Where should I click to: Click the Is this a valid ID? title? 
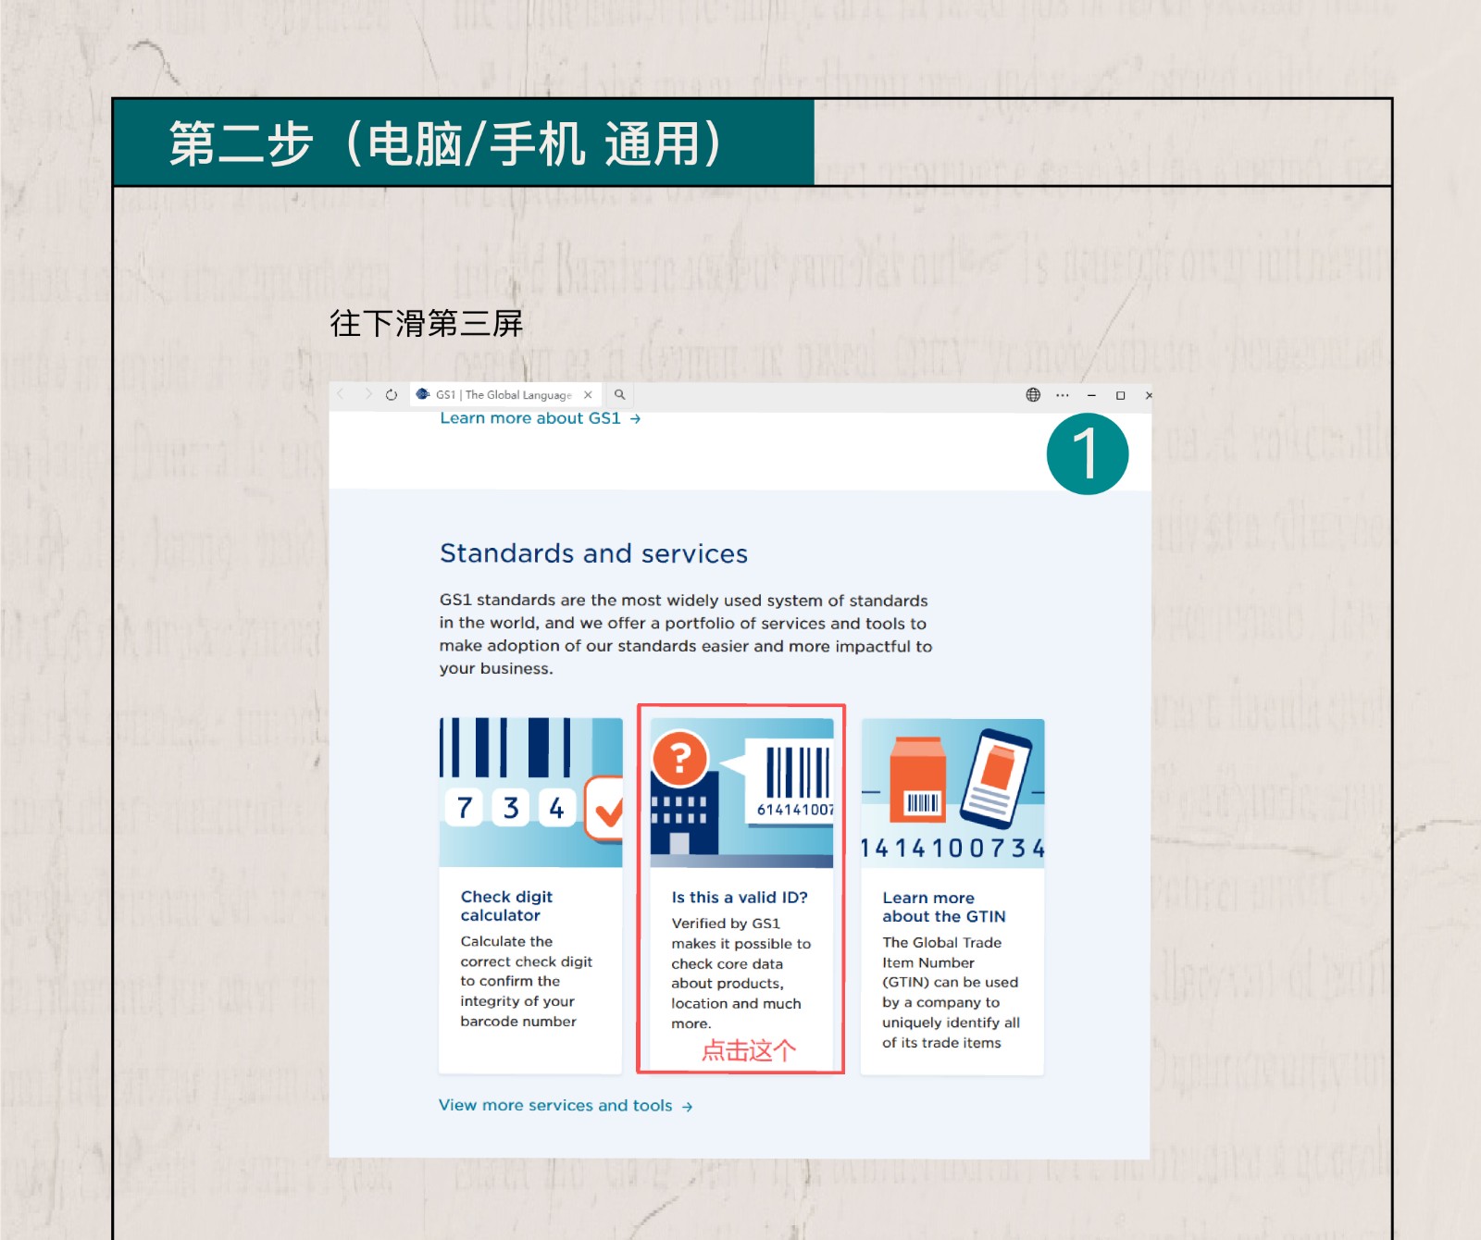[x=740, y=898]
